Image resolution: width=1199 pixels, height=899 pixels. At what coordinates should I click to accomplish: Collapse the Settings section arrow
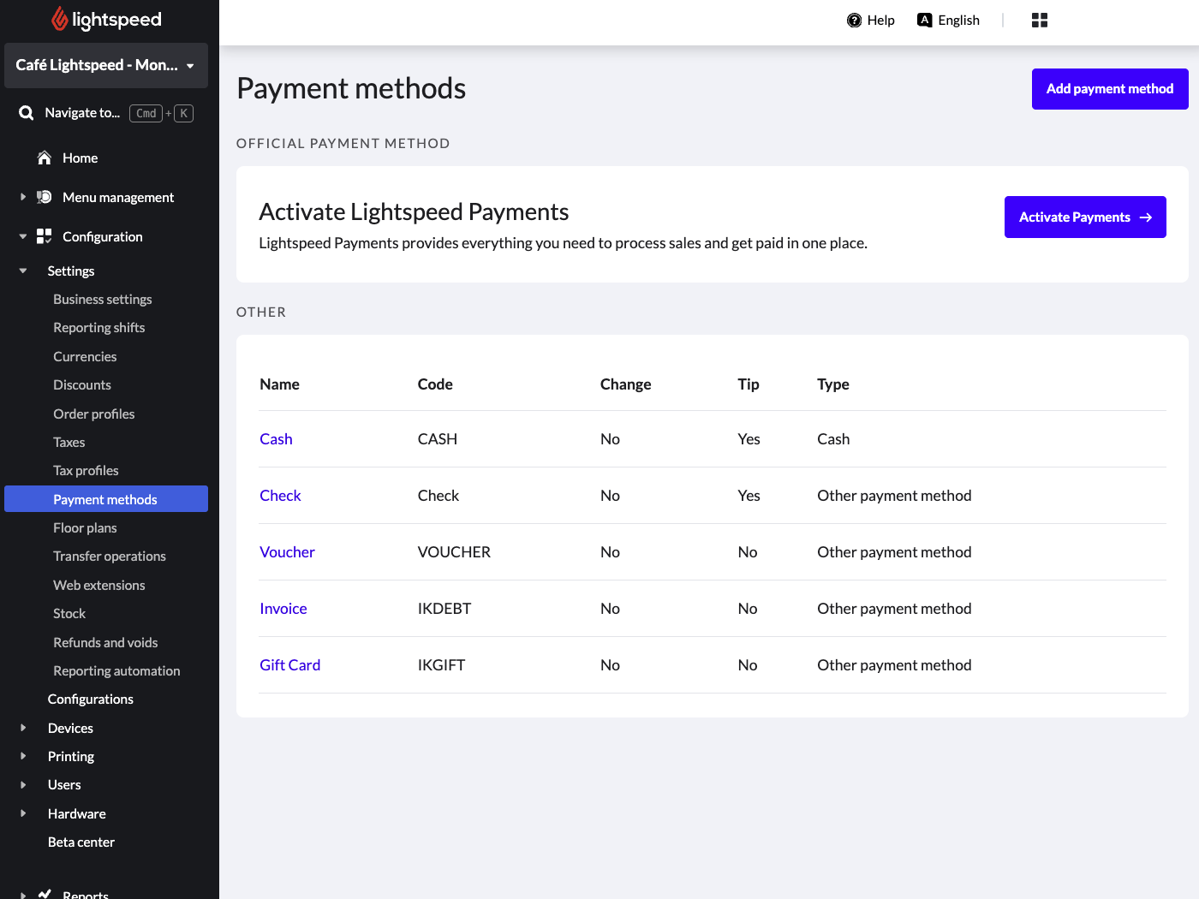(x=23, y=271)
